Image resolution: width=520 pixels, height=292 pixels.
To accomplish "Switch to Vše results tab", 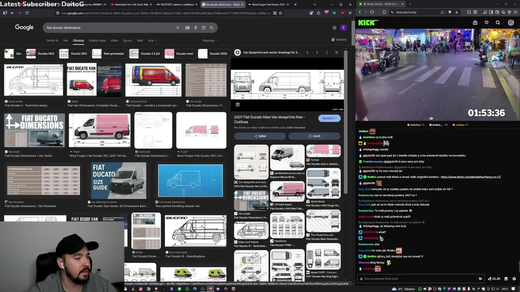I will (65, 41).
